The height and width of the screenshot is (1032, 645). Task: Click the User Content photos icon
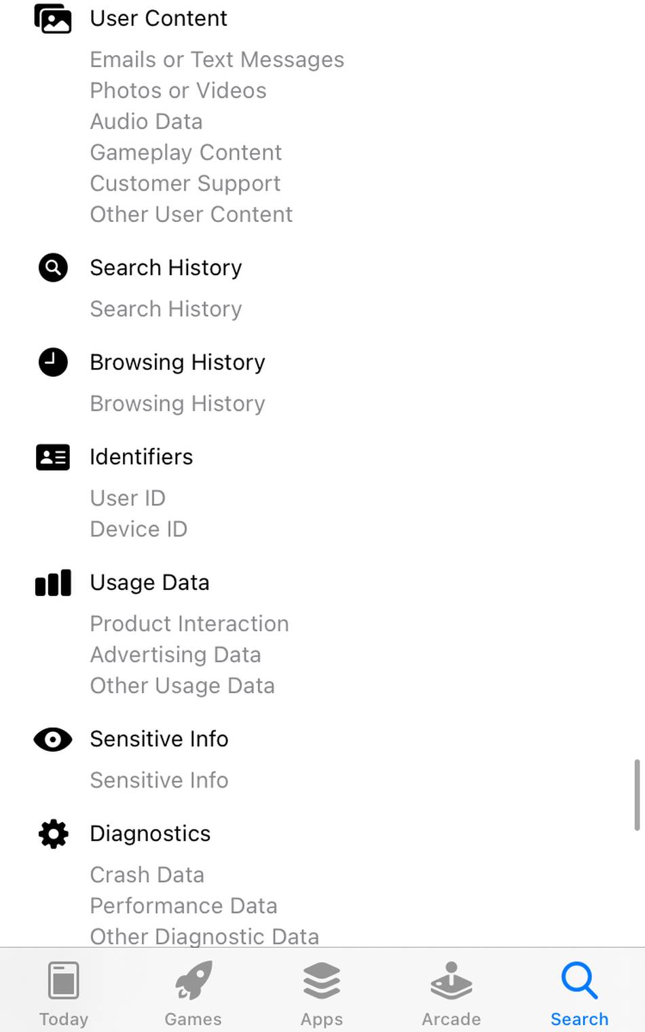coord(53,18)
